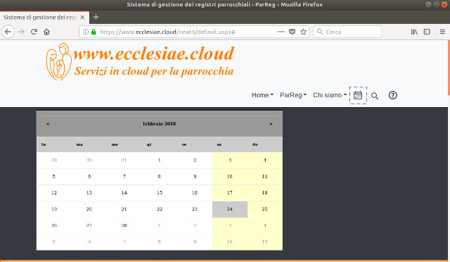The width and height of the screenshot is (450, 262).
Task: Toggle the sidebar view icon
Action: pos(427,32)
